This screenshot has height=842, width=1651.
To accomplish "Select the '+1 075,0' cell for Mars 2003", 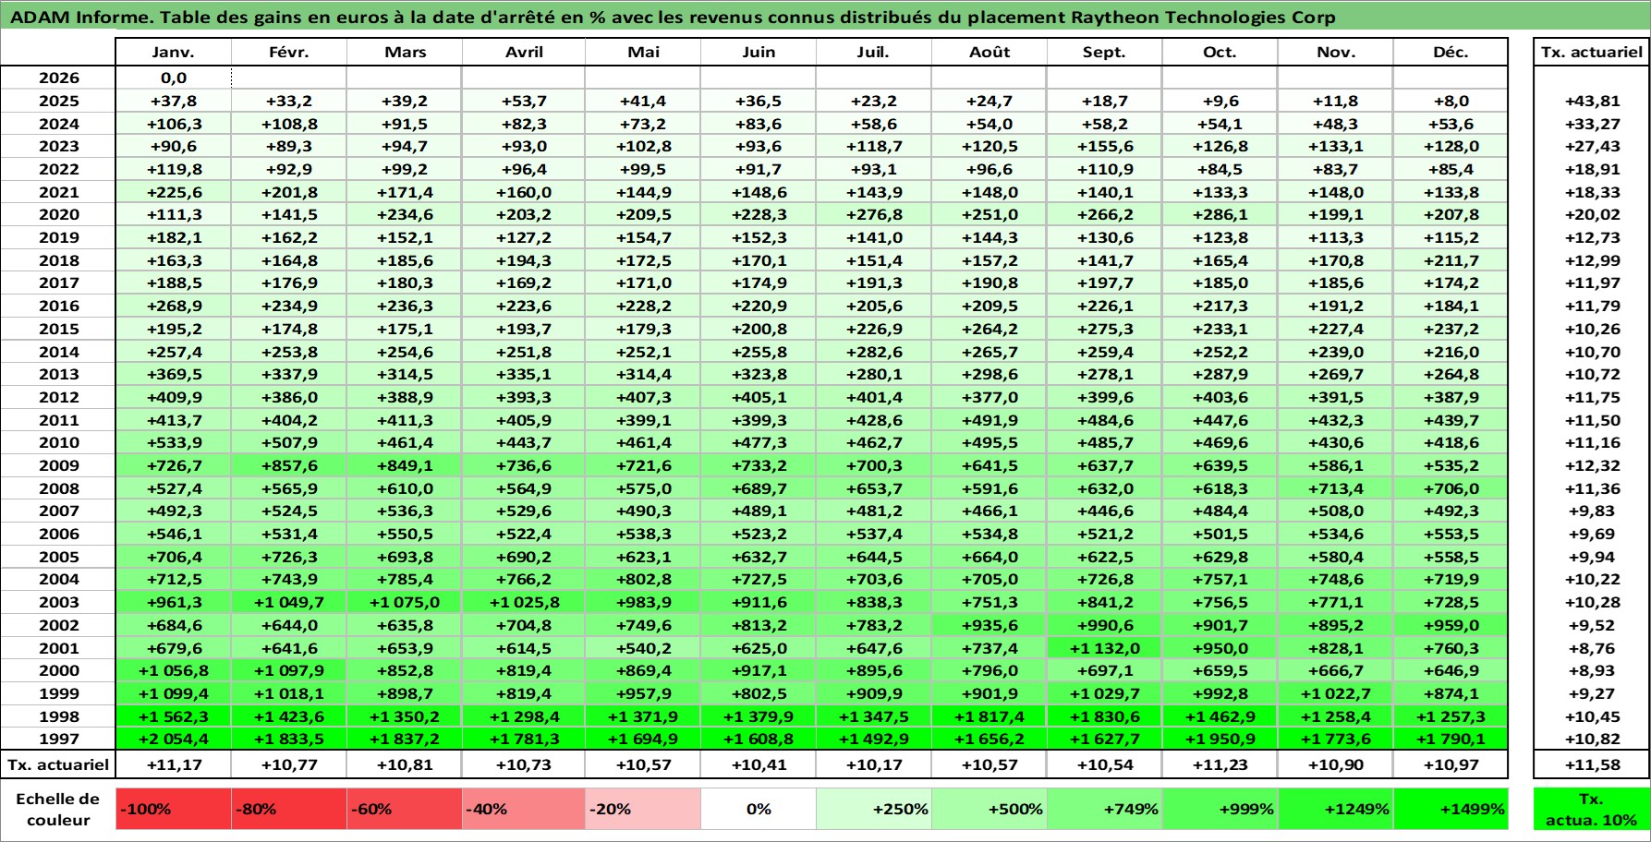I will (405, 602).
